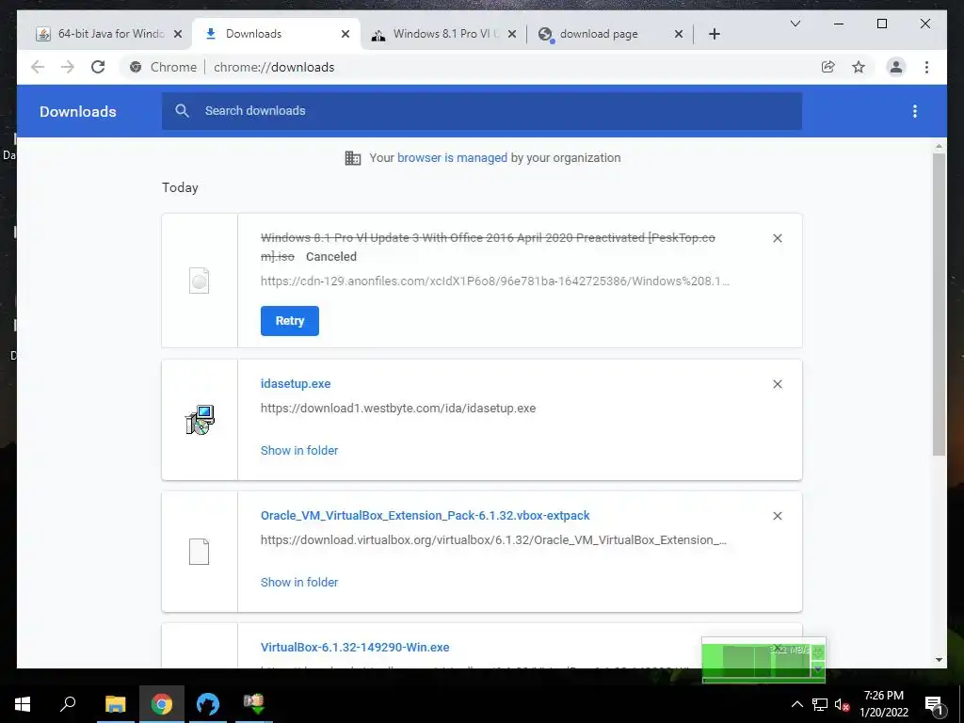Image resolution: width=964 pixels, height=723 pixels.
Task: Click the scrollbar down arrow
Action: pyautogui.click(x=939, y=660)
